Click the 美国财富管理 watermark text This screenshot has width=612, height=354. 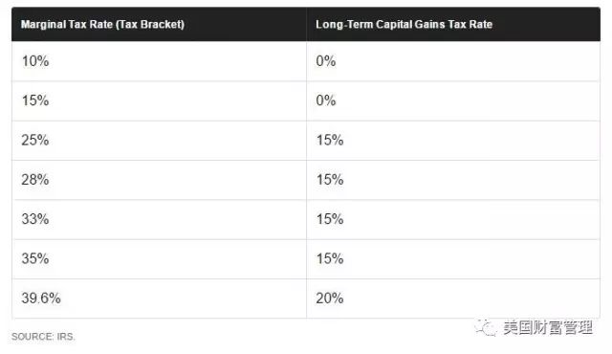click(548, 327)
